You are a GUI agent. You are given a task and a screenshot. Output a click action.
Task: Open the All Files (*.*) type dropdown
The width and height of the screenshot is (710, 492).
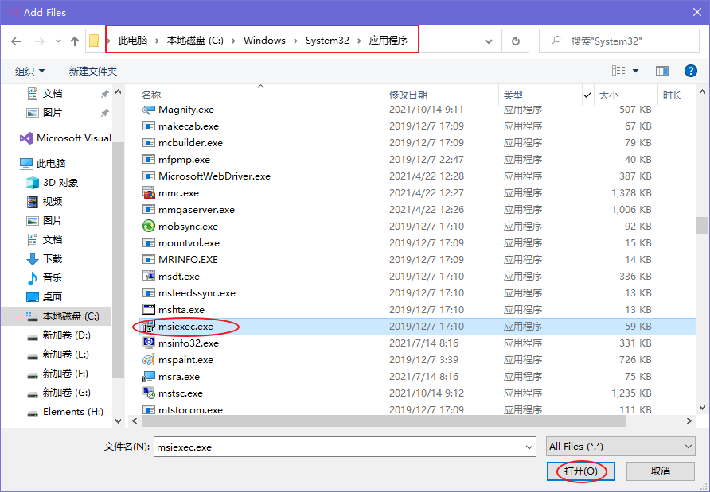619,446
